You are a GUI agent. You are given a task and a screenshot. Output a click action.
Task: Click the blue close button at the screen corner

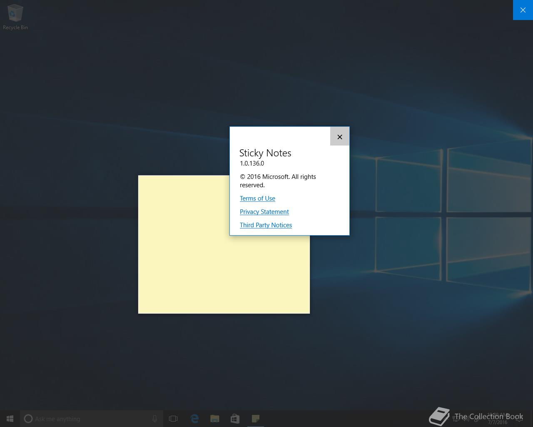point(523,10)
